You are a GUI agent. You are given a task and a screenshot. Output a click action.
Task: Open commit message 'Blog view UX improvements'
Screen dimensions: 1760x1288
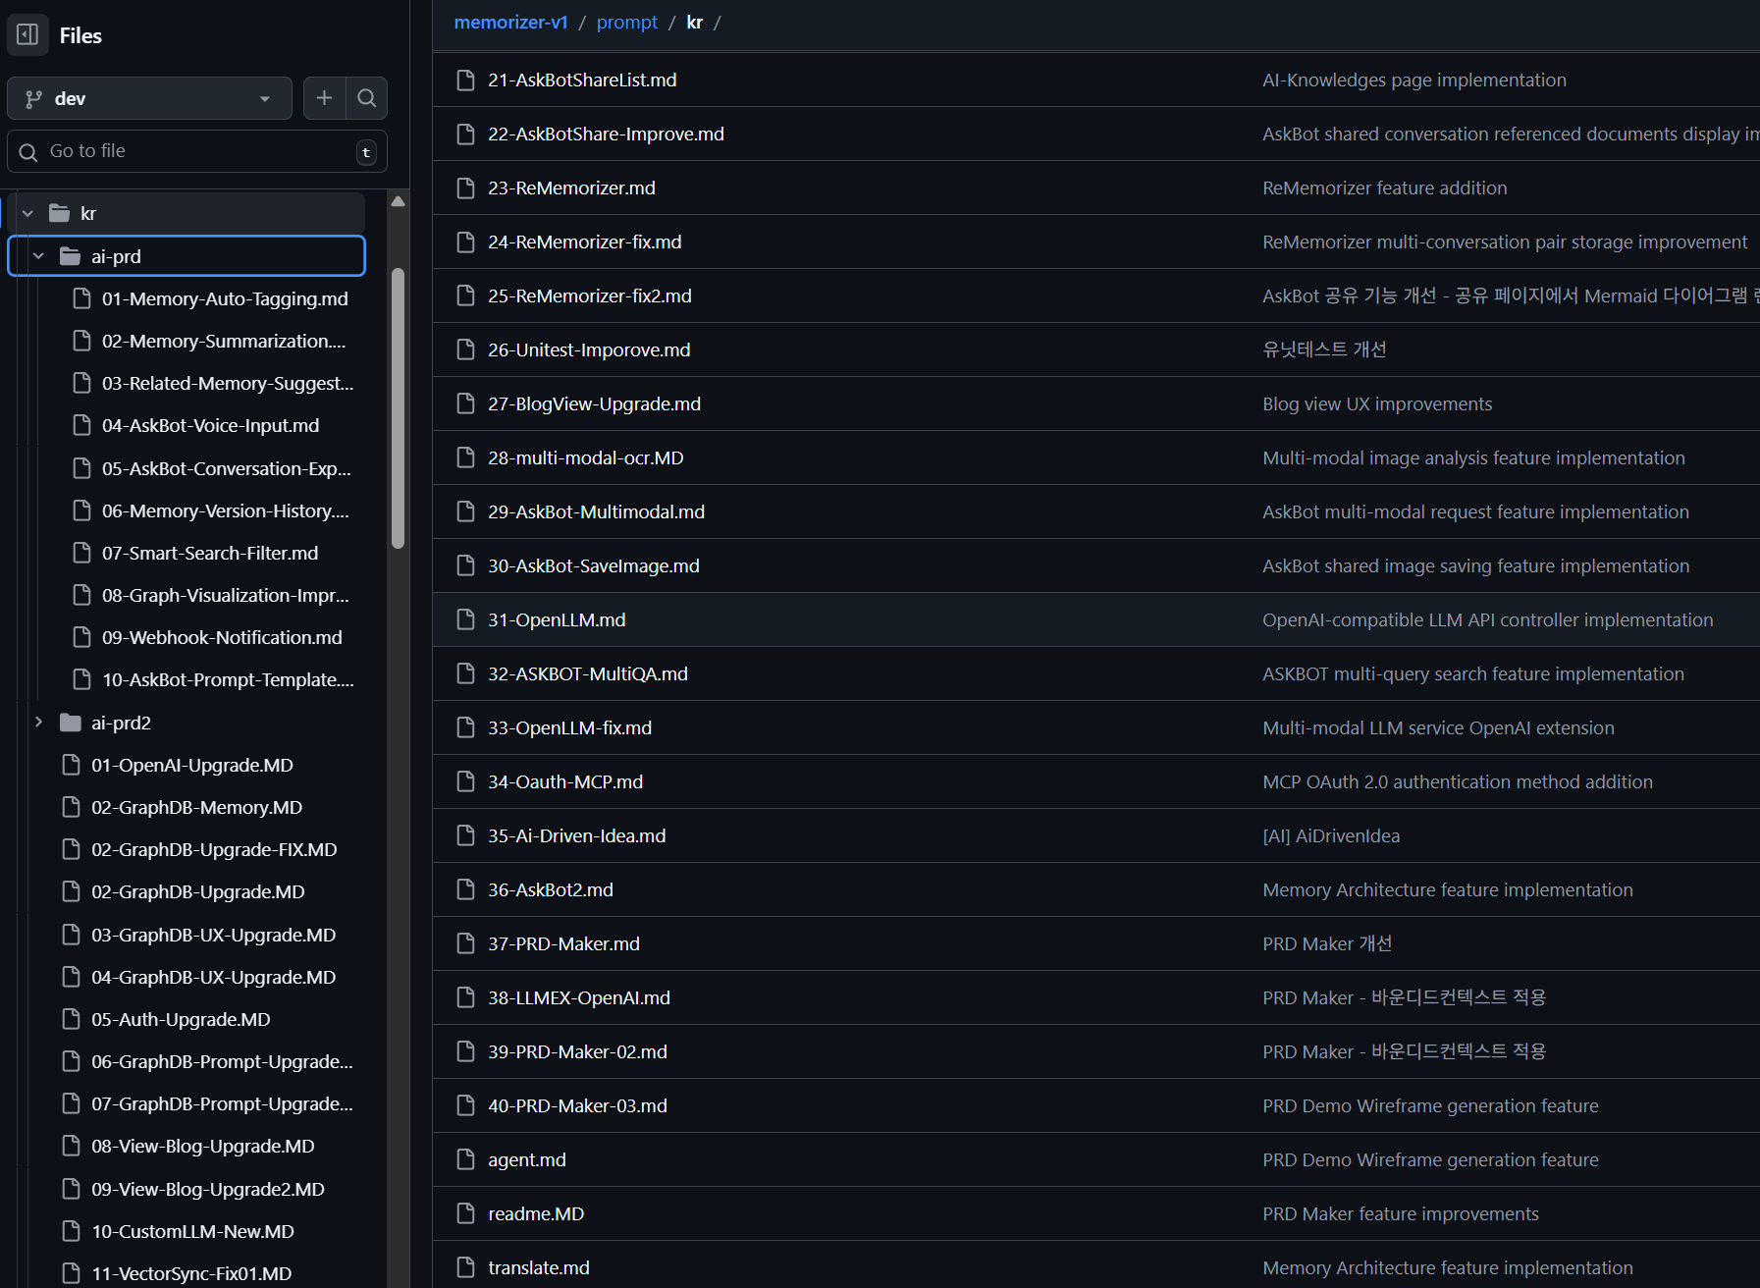(x=1376, y=404)
